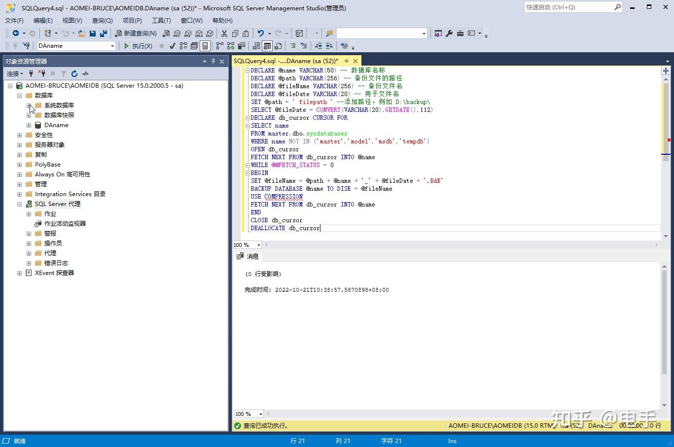Click the Paste clipboard icon
Screen dimensions: 674x447
[x=246, y=33]
